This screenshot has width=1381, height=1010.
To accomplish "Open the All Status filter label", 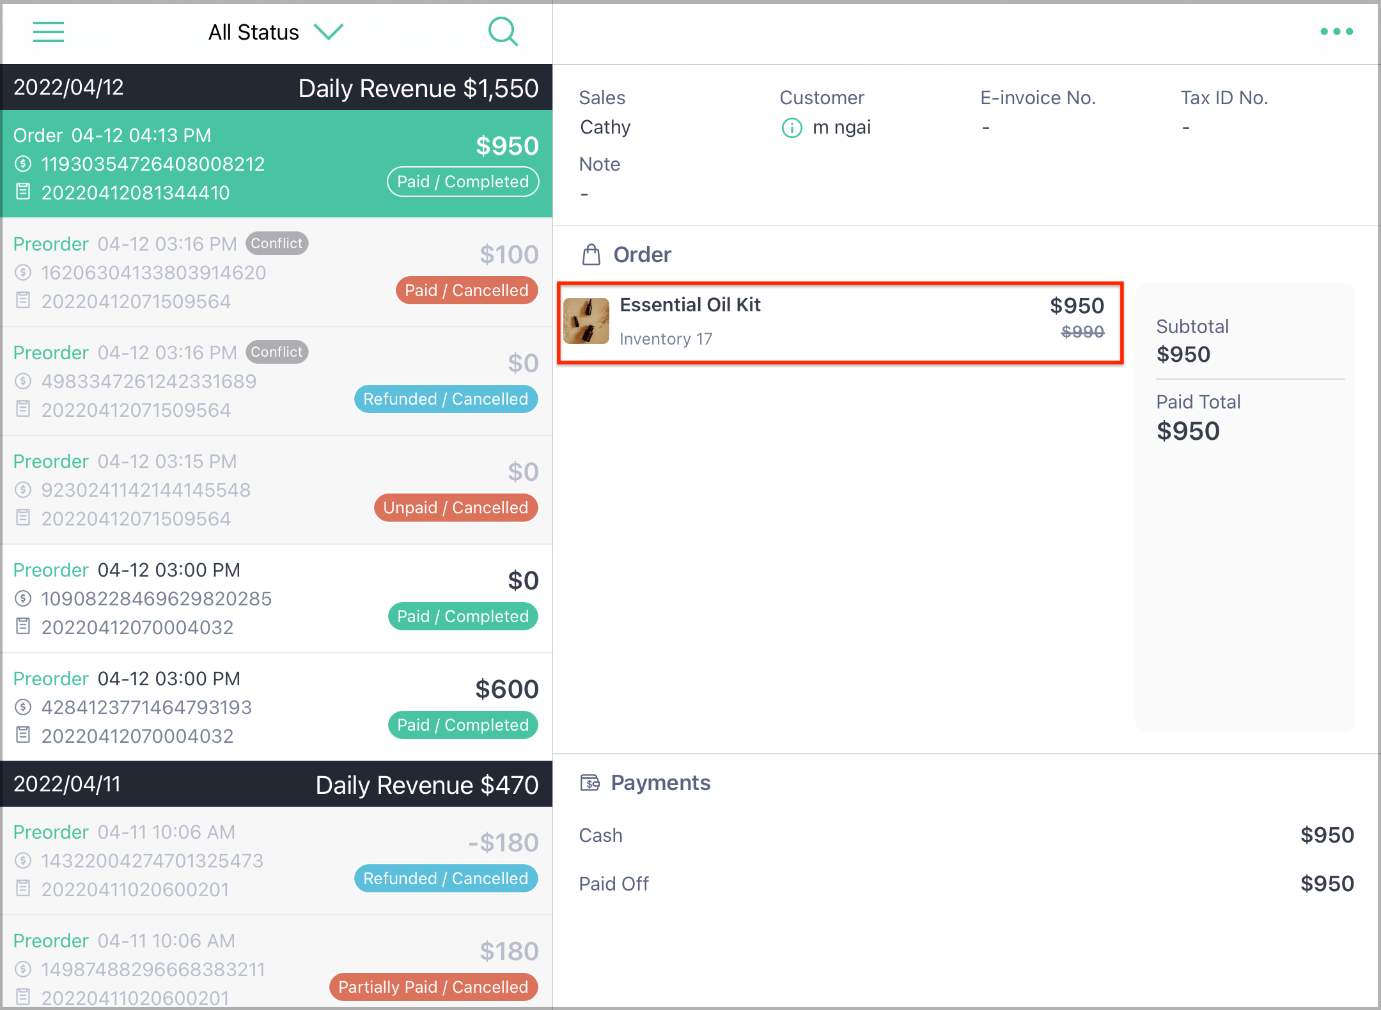I will 254,32.
